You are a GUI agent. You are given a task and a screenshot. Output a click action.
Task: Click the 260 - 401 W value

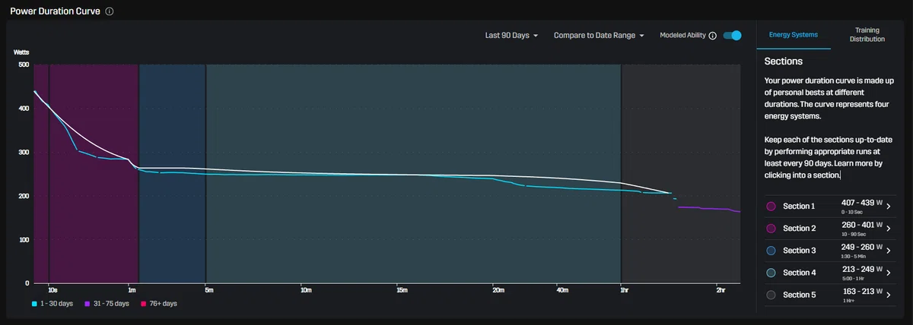tap(861, 226)
